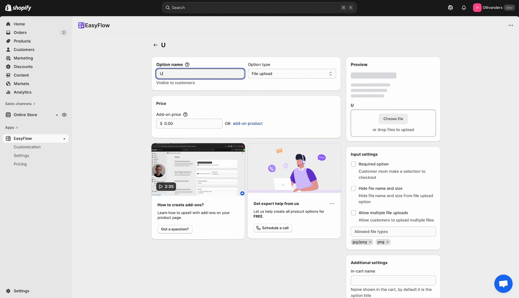
Task: Enable Allow multiple file uploads
Action: pyautogui.click(x=353, y=213)
